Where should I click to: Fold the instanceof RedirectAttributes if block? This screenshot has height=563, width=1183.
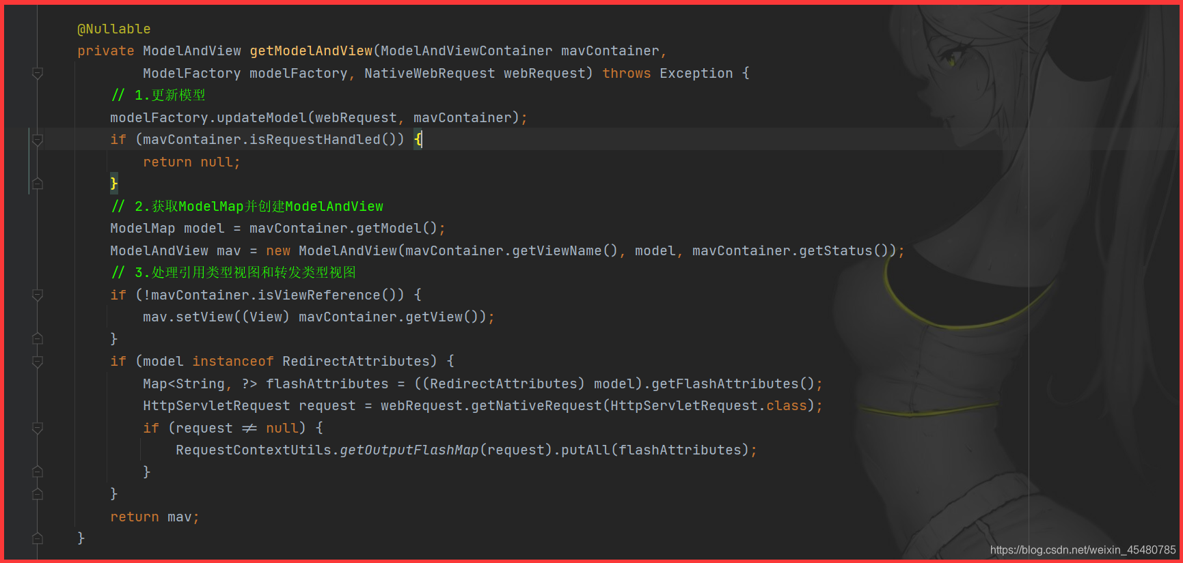tap(38, 361)
